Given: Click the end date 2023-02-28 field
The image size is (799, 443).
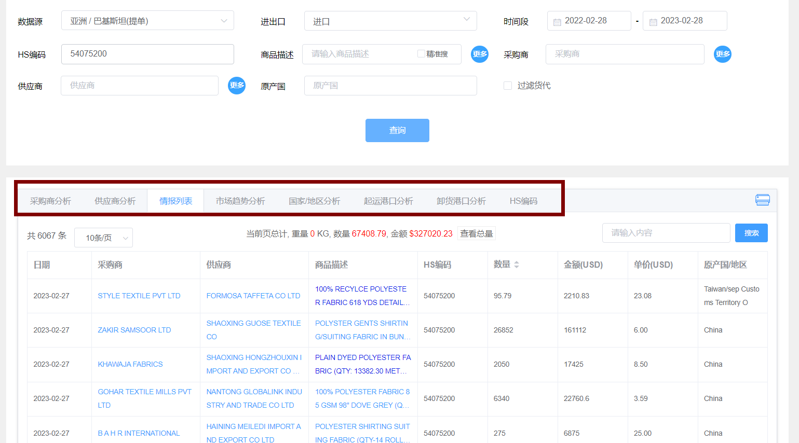Looking at the screenshot, I should coord(685,21).
